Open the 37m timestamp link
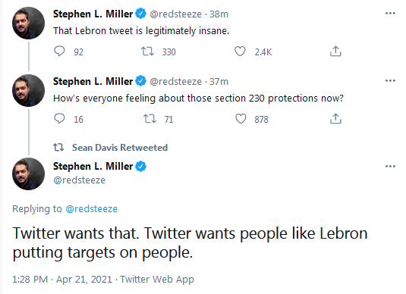The height and width of the screenshot is (294, 406). click(x=219, y=81)
